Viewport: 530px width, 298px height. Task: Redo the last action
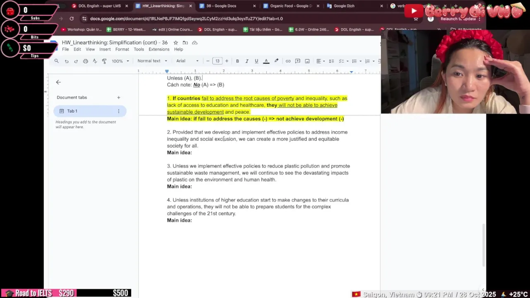(x=76, y=61)
